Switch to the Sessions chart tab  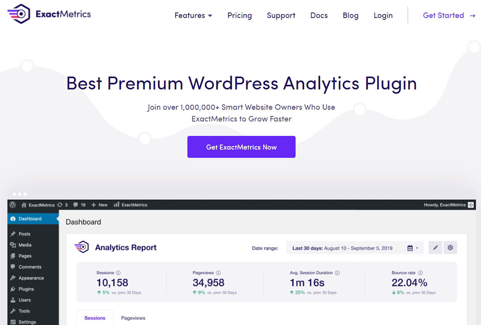click(95, 318)
